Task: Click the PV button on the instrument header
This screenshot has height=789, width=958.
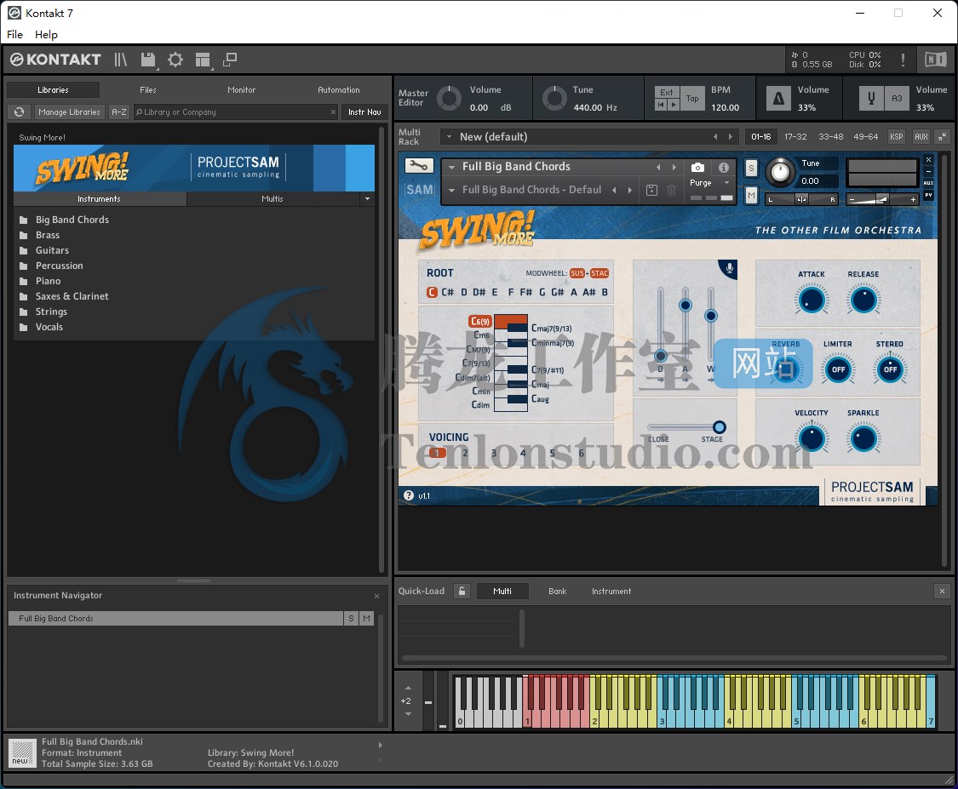Action: point(929,195)
